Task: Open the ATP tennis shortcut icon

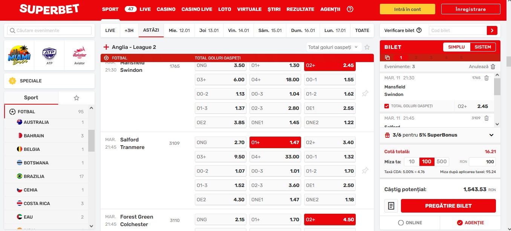Action: point(49,55)
